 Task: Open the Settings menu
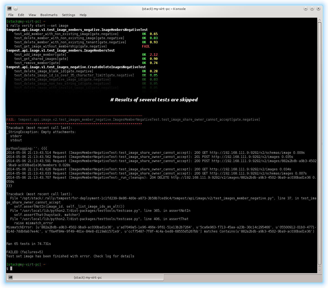pyautogui.click(x=69, y=15)
